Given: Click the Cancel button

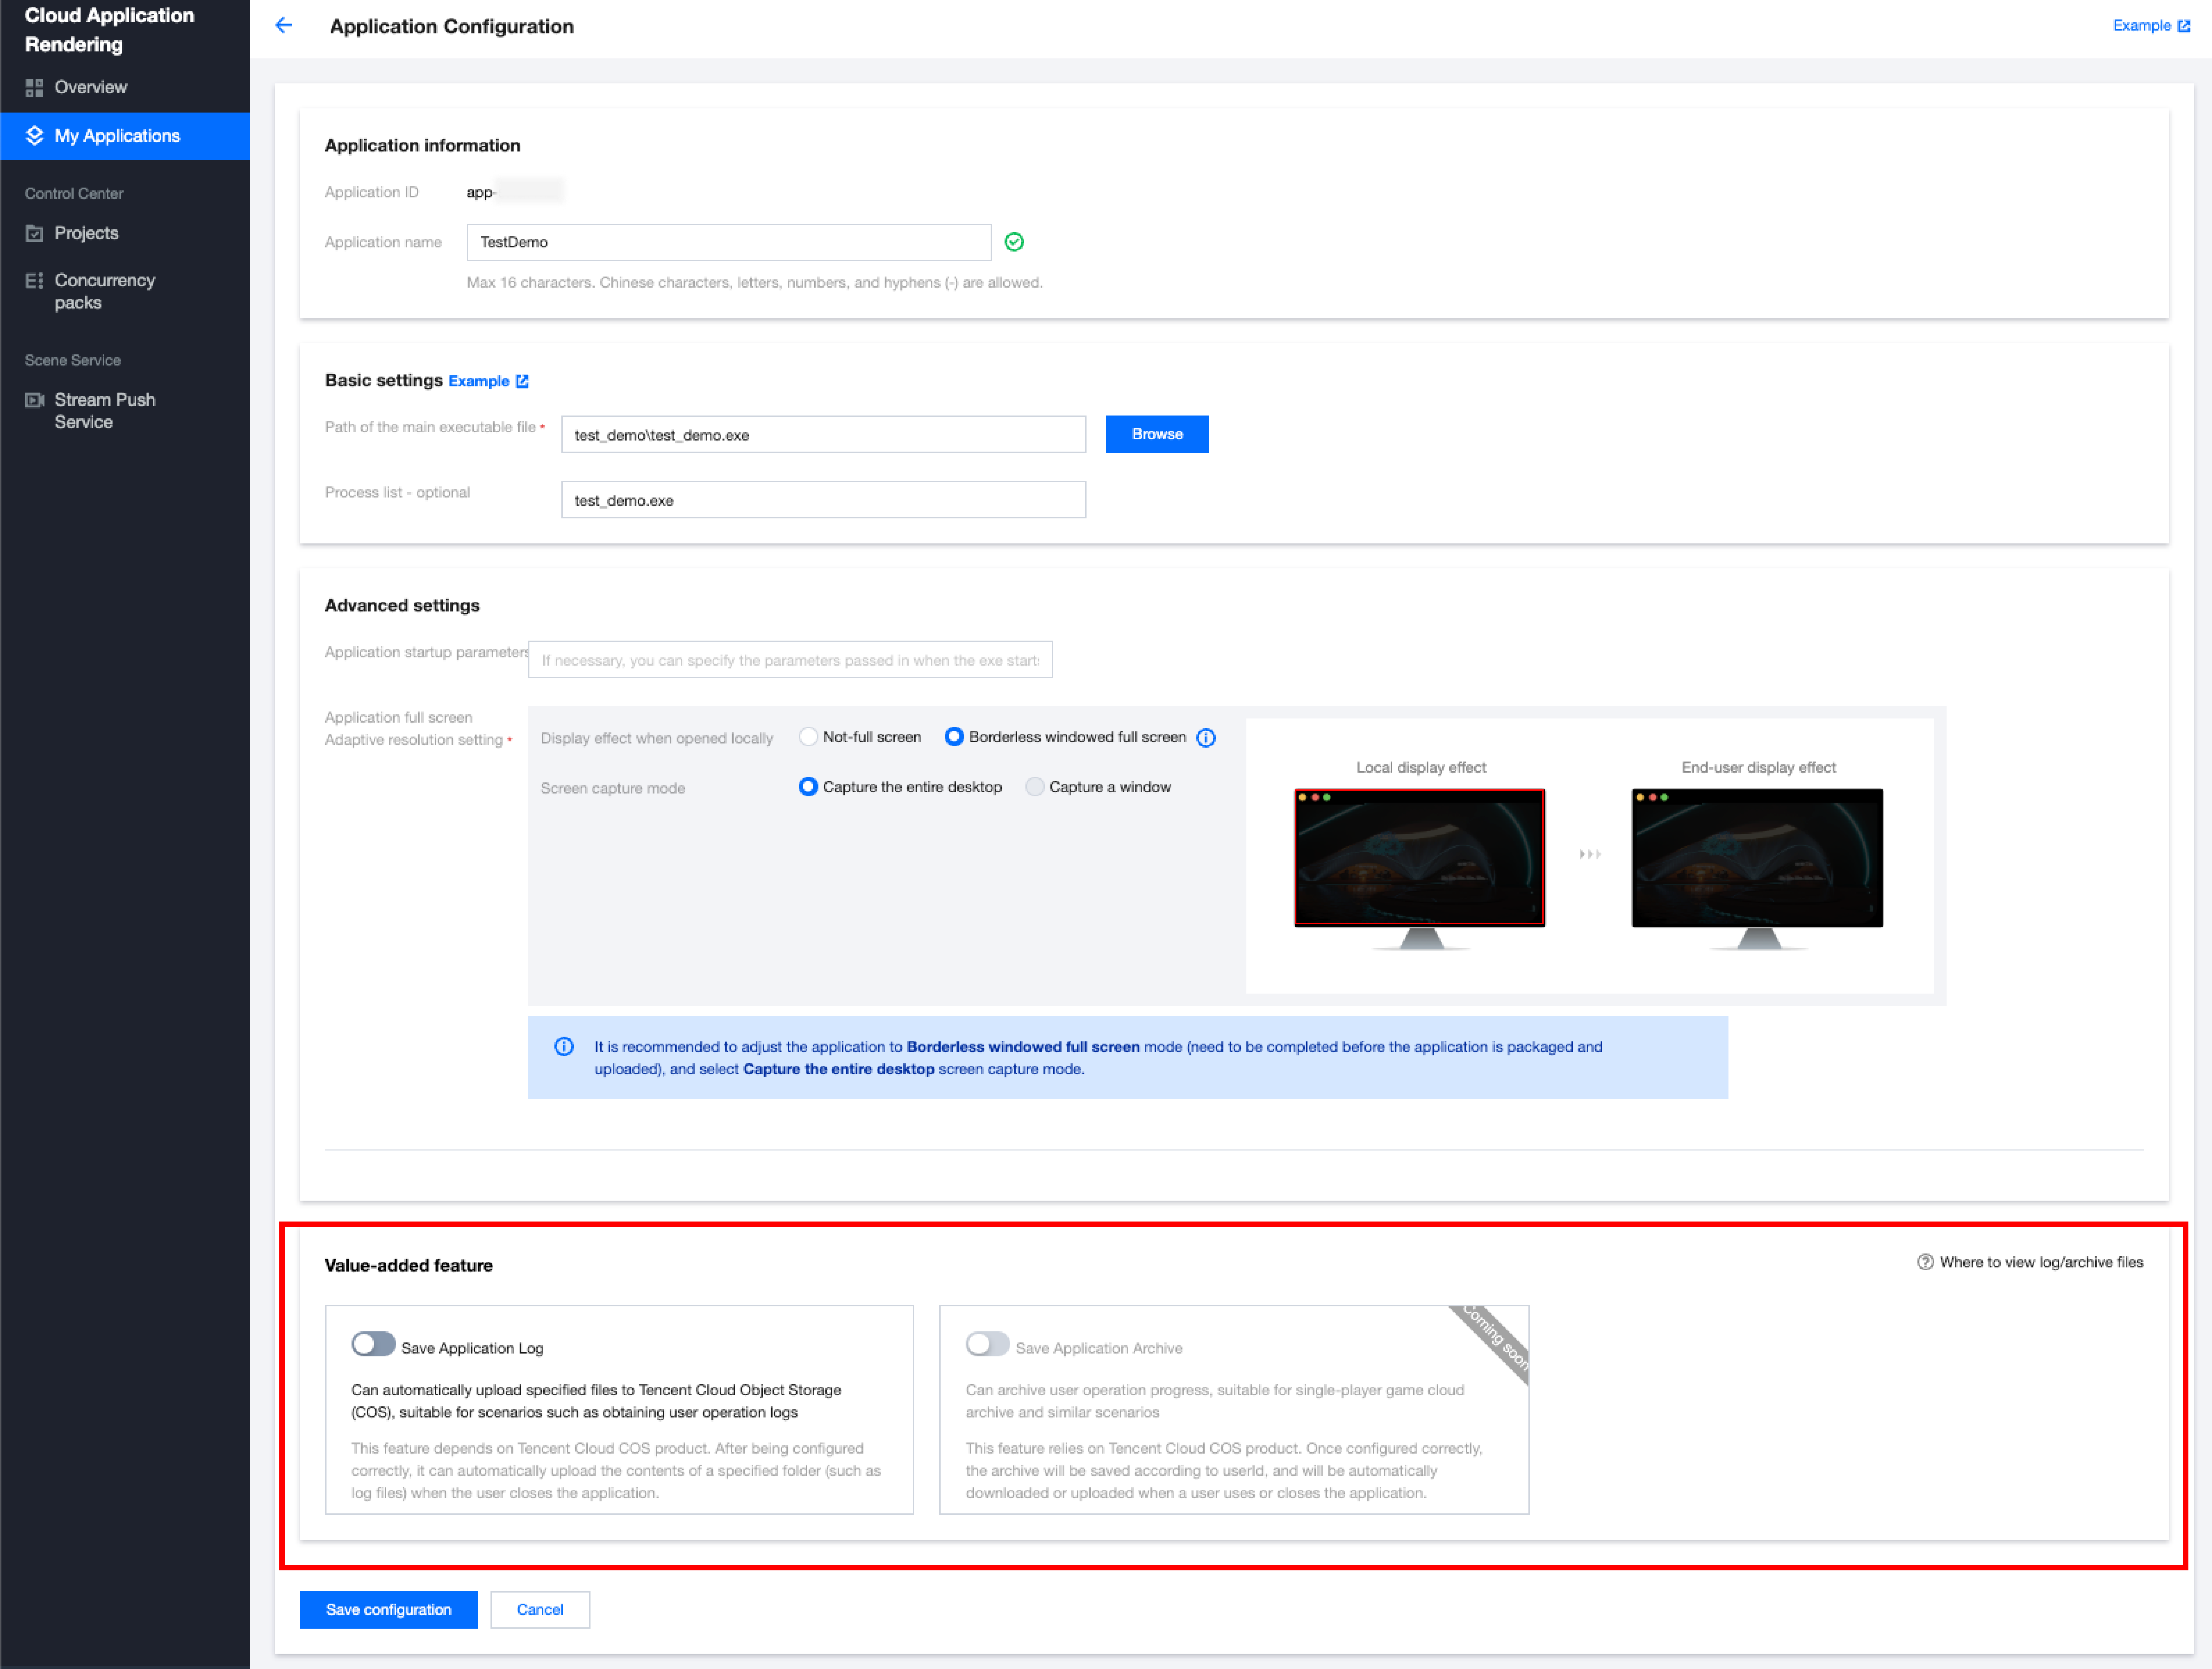Looking at the screenshot, I should click(540, 1609).
